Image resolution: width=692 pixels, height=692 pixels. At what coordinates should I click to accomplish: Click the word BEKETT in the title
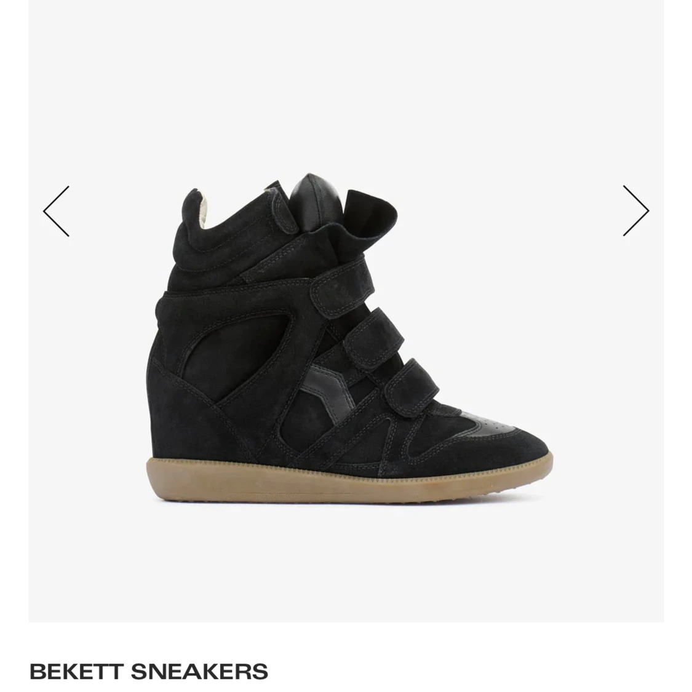[76, 671]
